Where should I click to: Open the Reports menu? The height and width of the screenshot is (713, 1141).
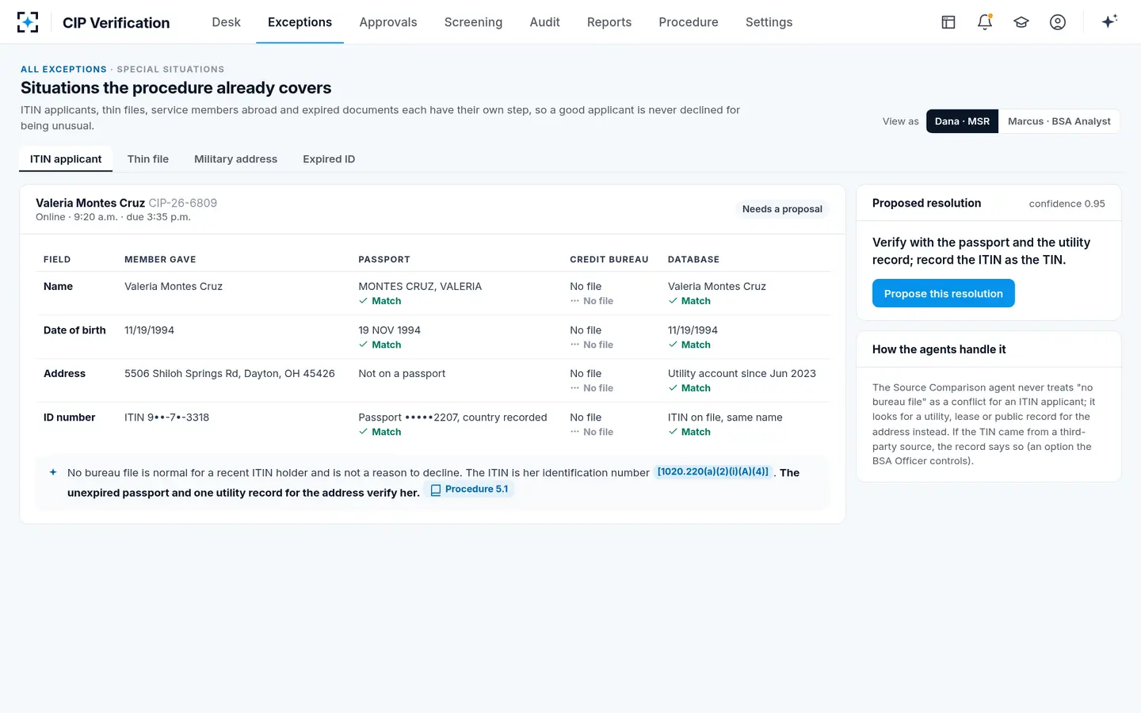coord(609,22)
